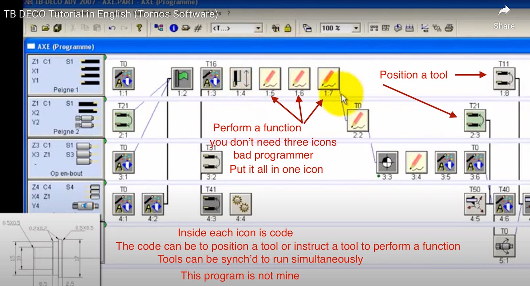Click the Undo arrow toolbar icon
The width and height of the screenshot is (530, 286).
click(x=112, y=28)
